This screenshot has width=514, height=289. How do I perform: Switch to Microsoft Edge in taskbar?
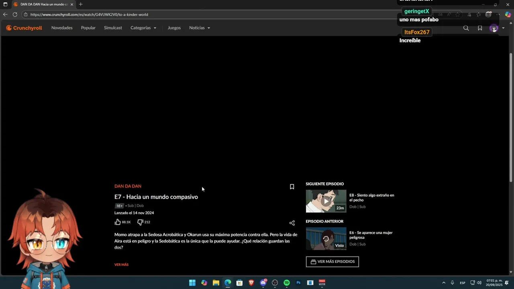[x=228, y=283]
